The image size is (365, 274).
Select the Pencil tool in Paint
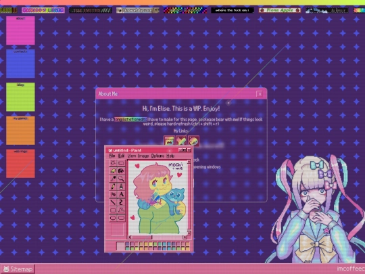point(113,187)
